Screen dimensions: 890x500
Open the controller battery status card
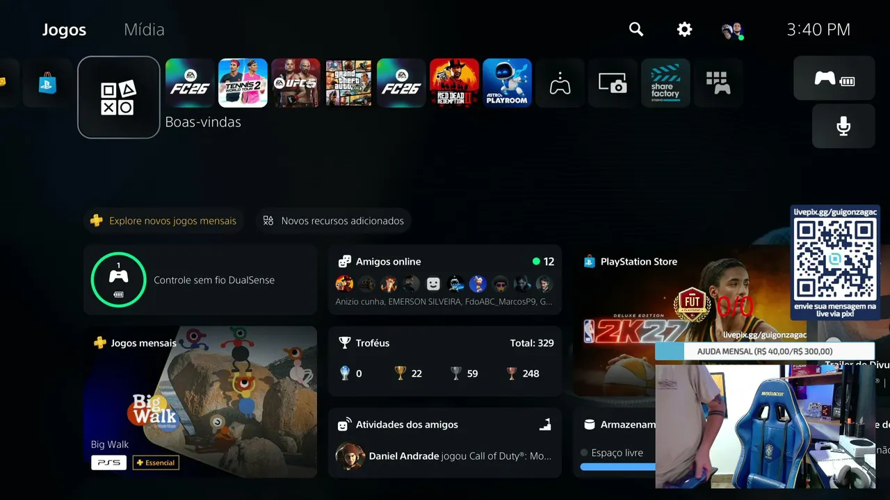[834, 78]
